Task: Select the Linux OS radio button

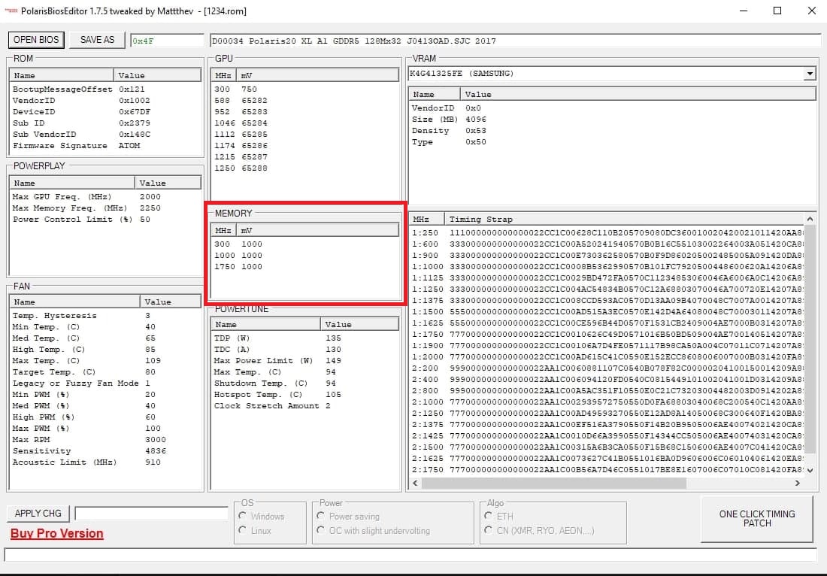Action: (243, 530)
